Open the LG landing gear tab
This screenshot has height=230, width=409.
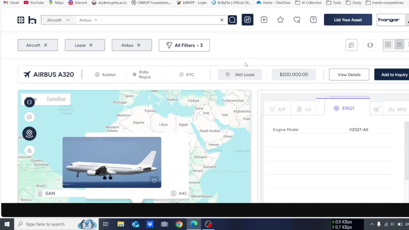pos(304,109)
